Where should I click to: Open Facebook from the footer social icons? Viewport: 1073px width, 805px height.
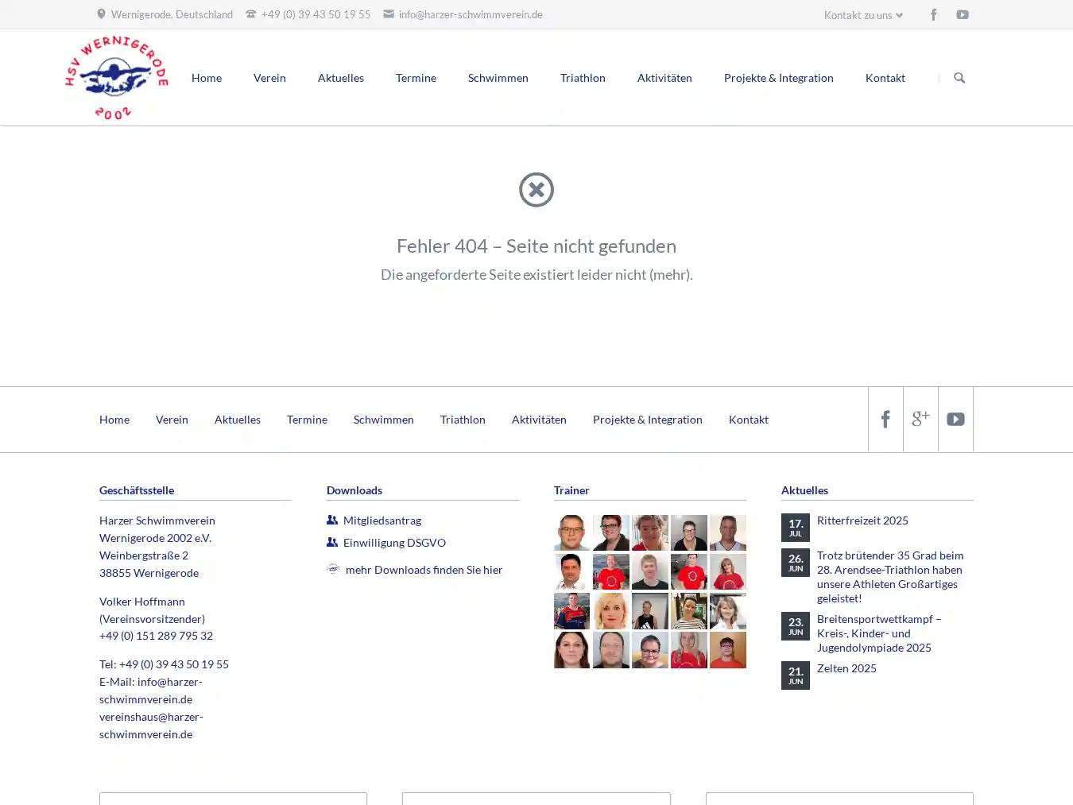885,419
